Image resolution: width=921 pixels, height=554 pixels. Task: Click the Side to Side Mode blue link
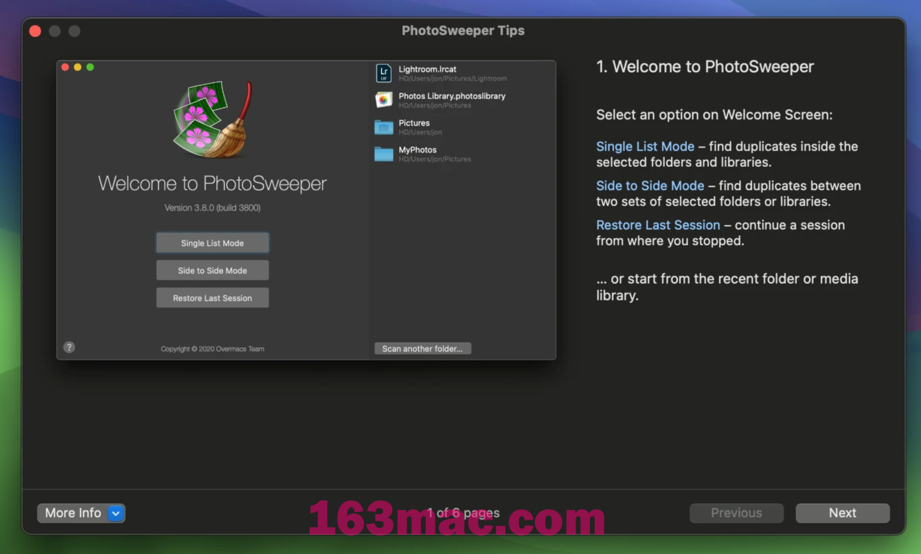[x=650, y=185]
